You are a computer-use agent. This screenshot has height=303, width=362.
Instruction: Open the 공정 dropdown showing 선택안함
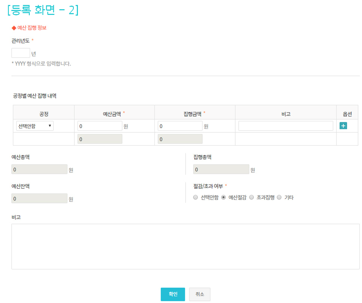pyautogui.click(x=35, y=126)
